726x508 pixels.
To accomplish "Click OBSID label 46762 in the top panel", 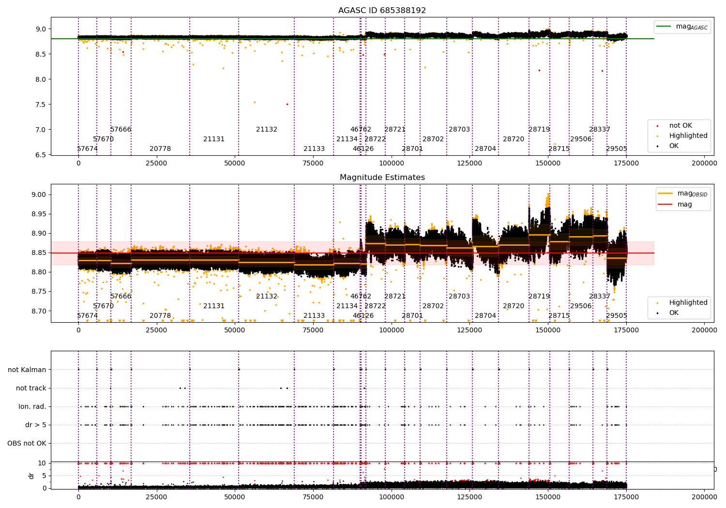I will coord(361,130).
